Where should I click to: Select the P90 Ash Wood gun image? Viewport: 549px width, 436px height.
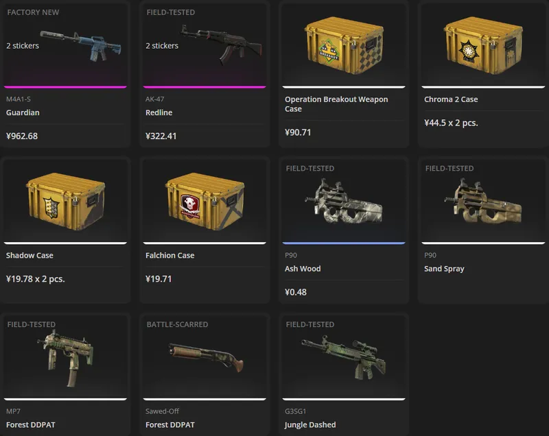344,202
